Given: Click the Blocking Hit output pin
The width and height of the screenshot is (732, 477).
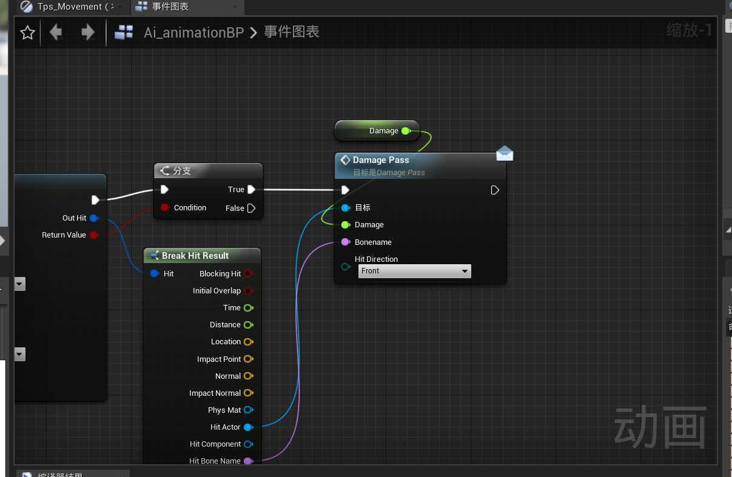Looking at the screenshot, I should 248,274.
